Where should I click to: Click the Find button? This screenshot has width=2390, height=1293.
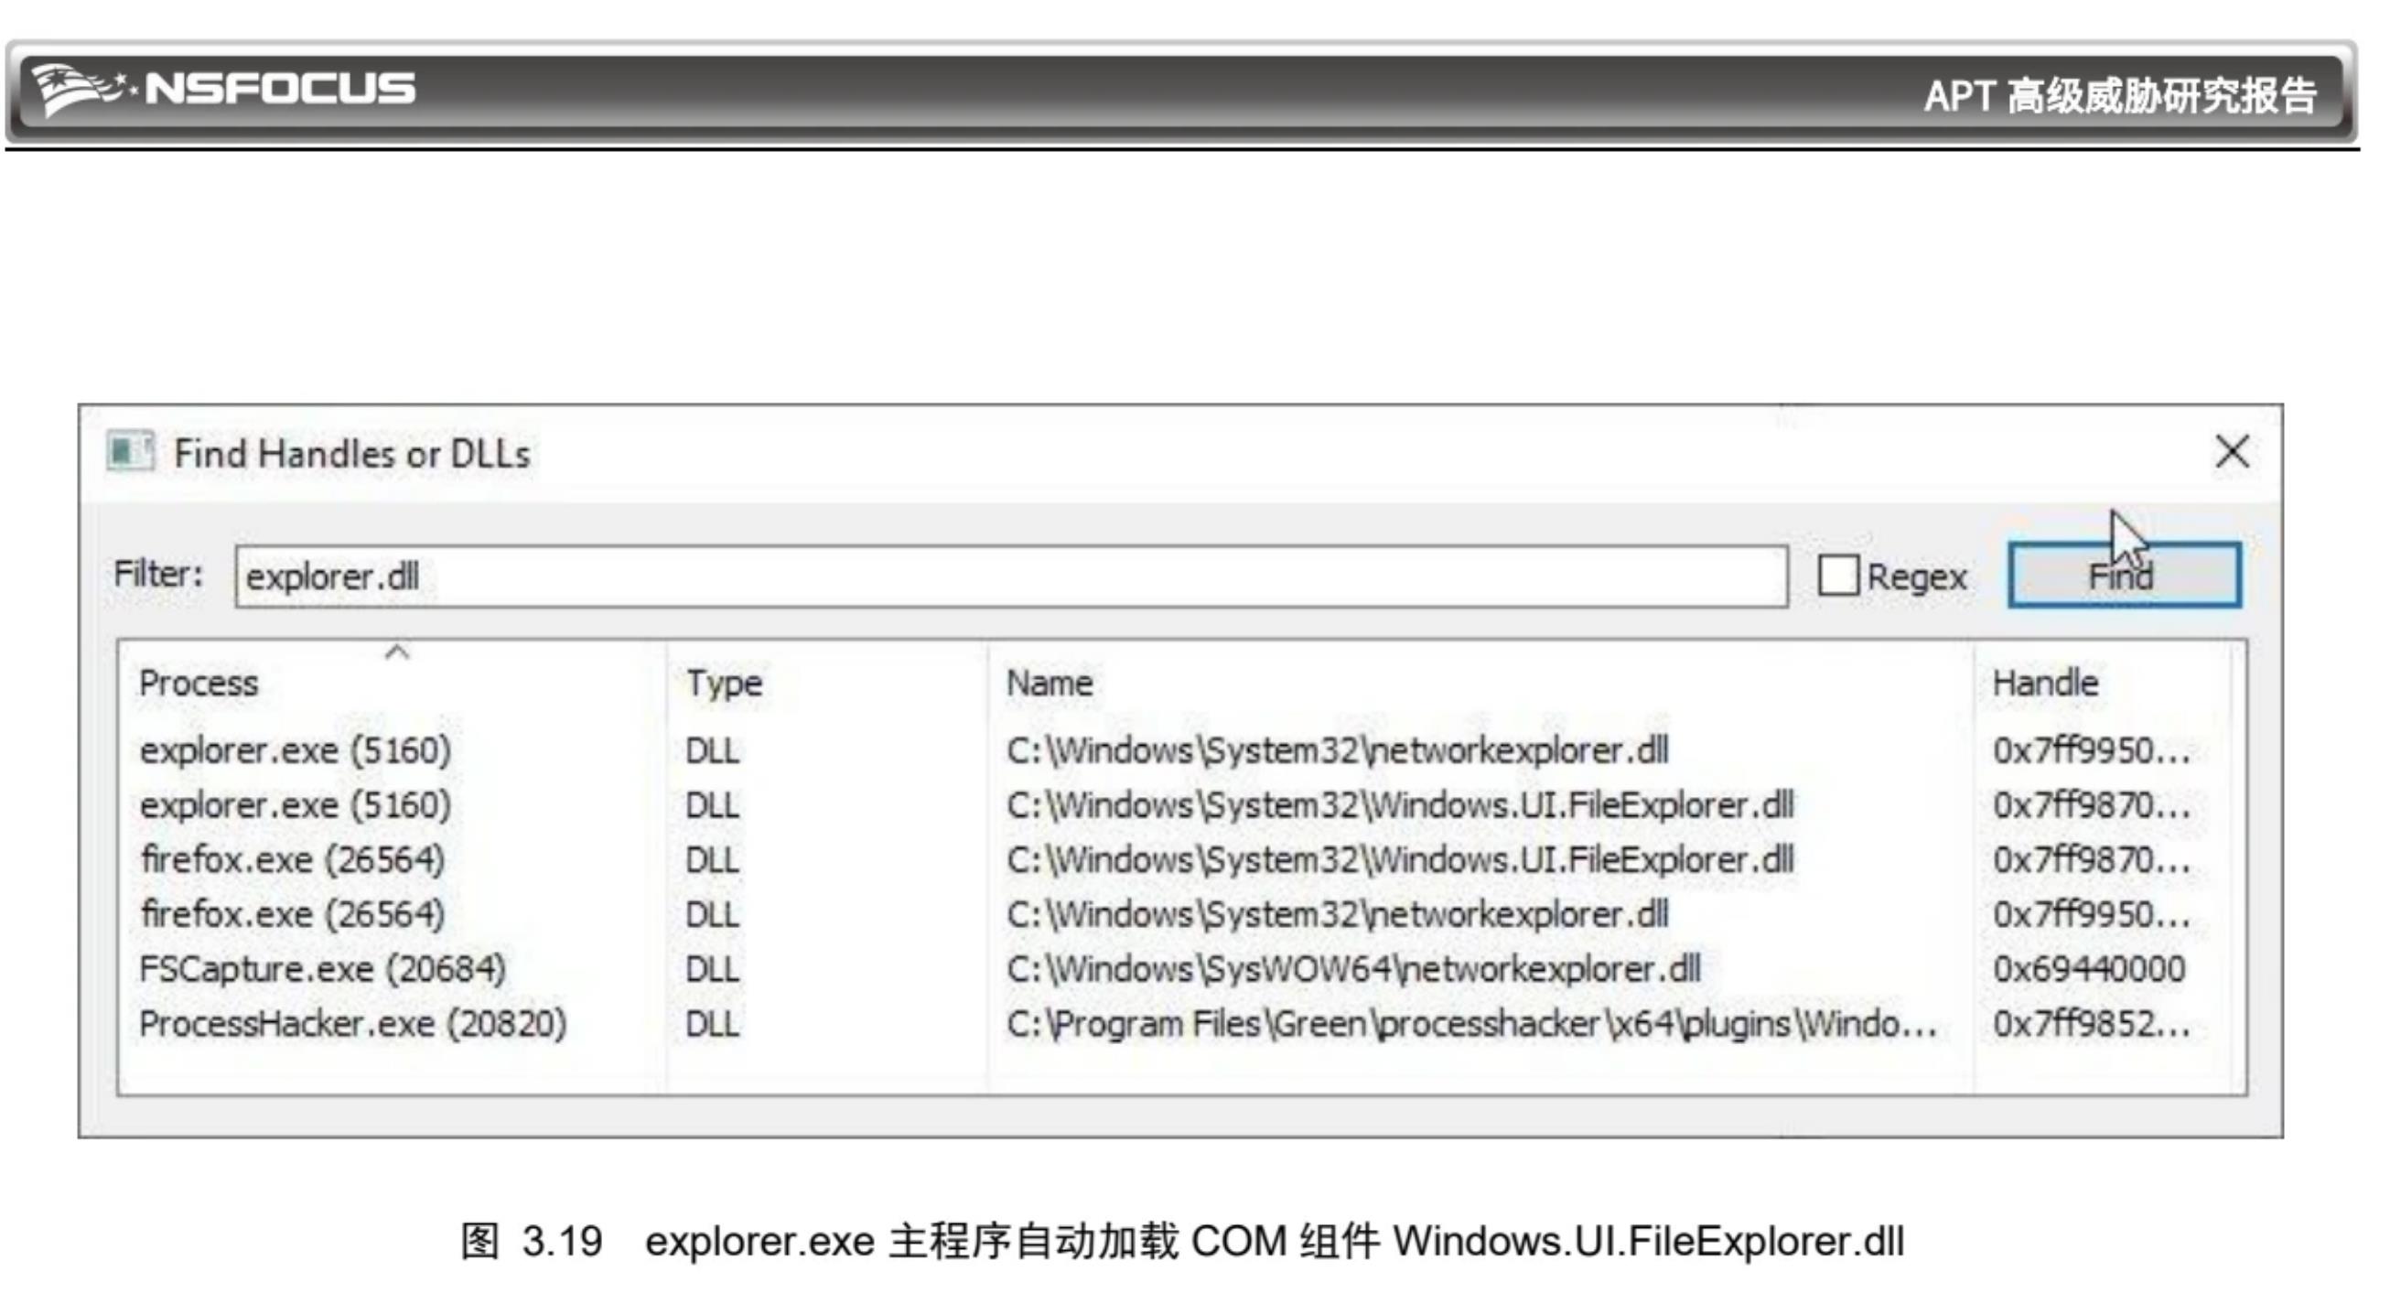click(2124, 576)
